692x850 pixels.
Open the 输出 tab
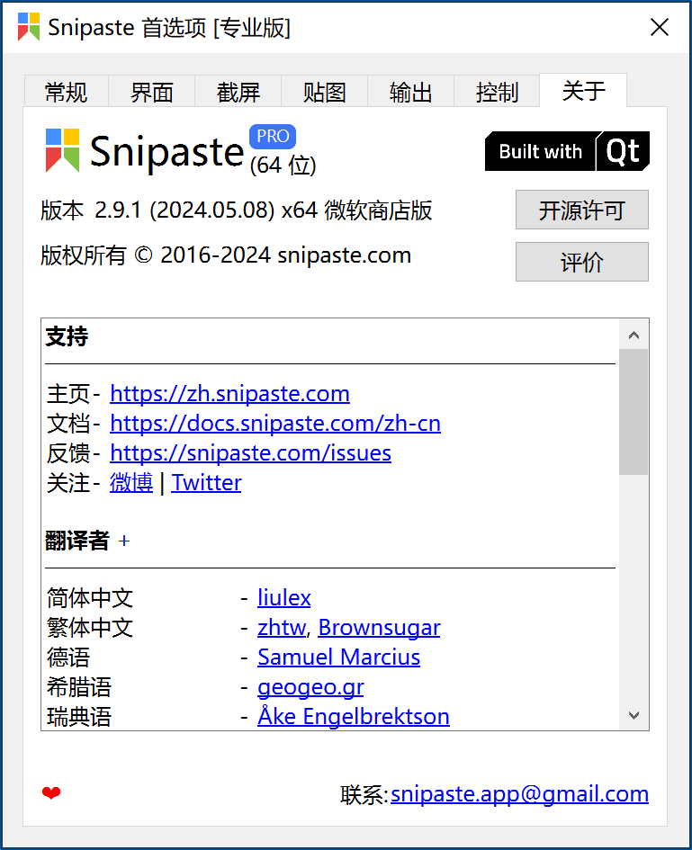click(410, 92)
